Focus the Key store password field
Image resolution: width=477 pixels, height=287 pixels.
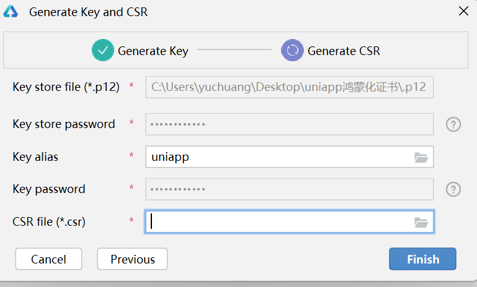(290, 124)
